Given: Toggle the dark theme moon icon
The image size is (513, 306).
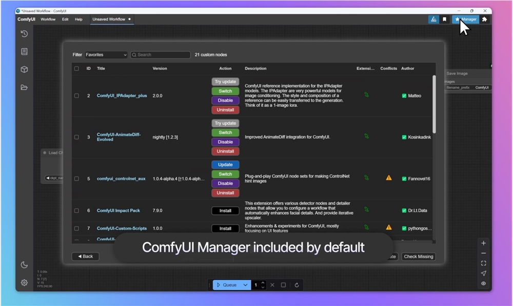Looking at the screenshot, I should [24, 265].
